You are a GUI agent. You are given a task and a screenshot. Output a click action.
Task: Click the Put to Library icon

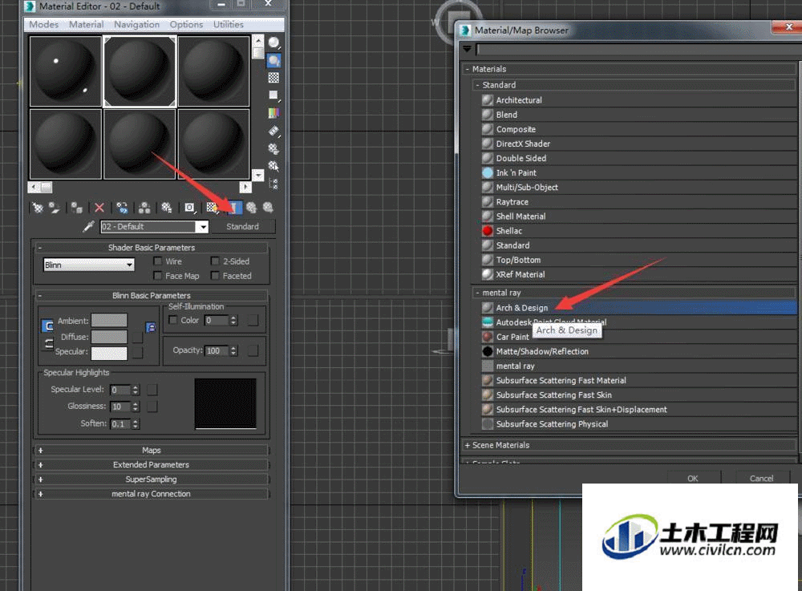pos(167,208)
